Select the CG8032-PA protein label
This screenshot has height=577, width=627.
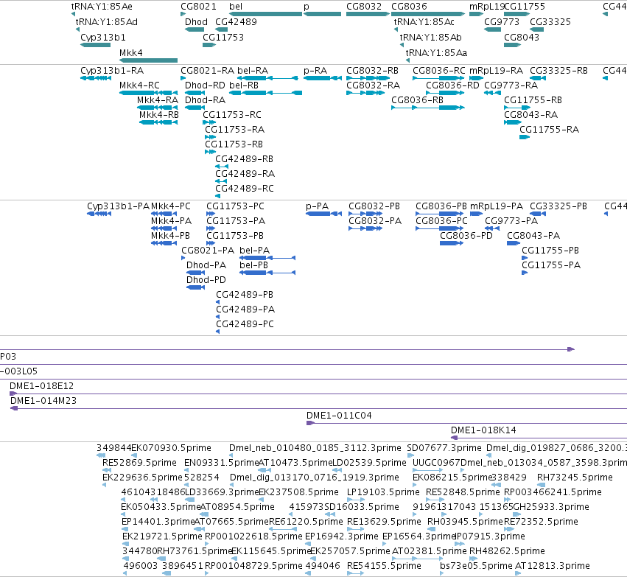click(x=375, y=221)
